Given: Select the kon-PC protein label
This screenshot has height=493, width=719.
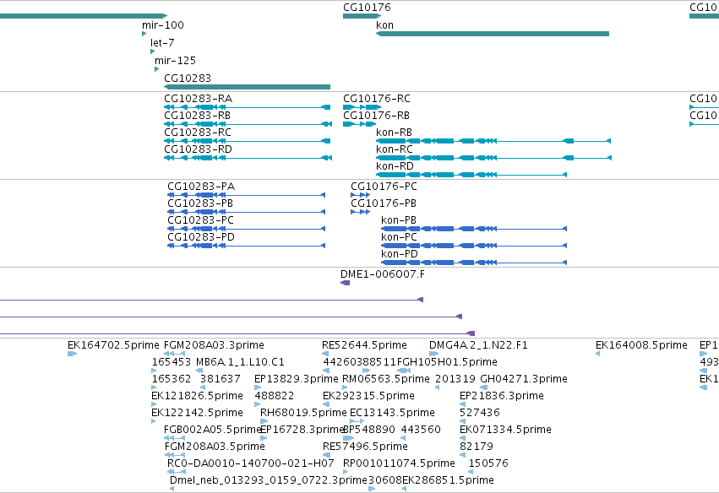Looking at the screenshot, I should click(x=399, y=237).
